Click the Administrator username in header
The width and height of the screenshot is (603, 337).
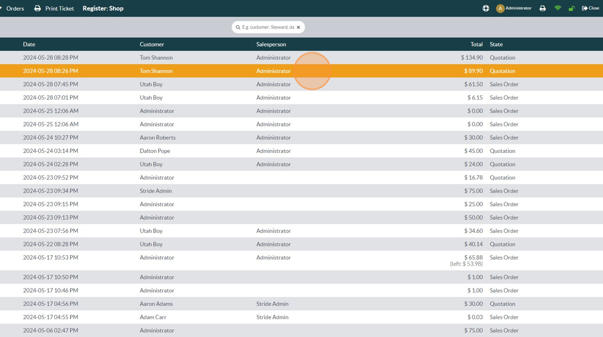518,8
